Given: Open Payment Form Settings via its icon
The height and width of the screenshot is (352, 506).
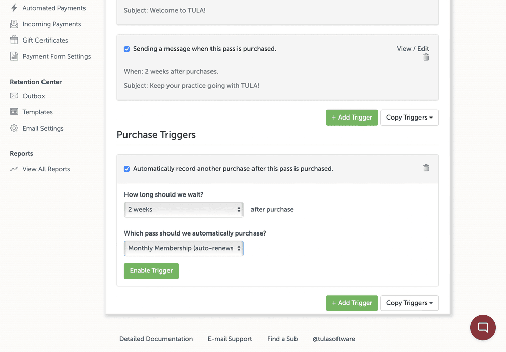Looking at the screenshot, I should pyautogui.click(x=14, y=56).
